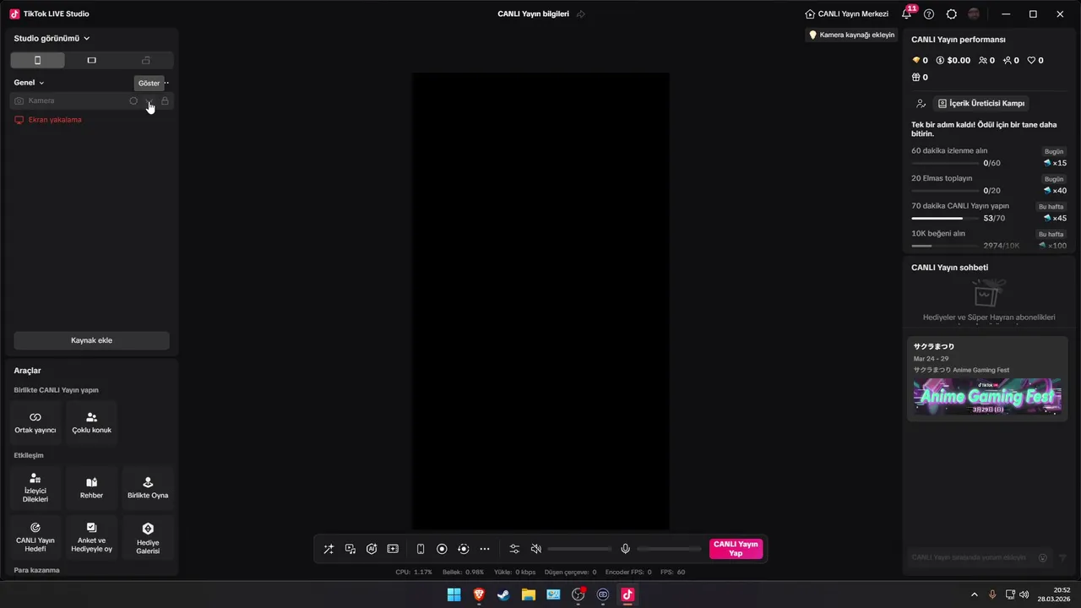Click the sparkle frame icon in toolbar
Image resolution: width=1081 pixels, height=608 pixels.
coord(393,549)
